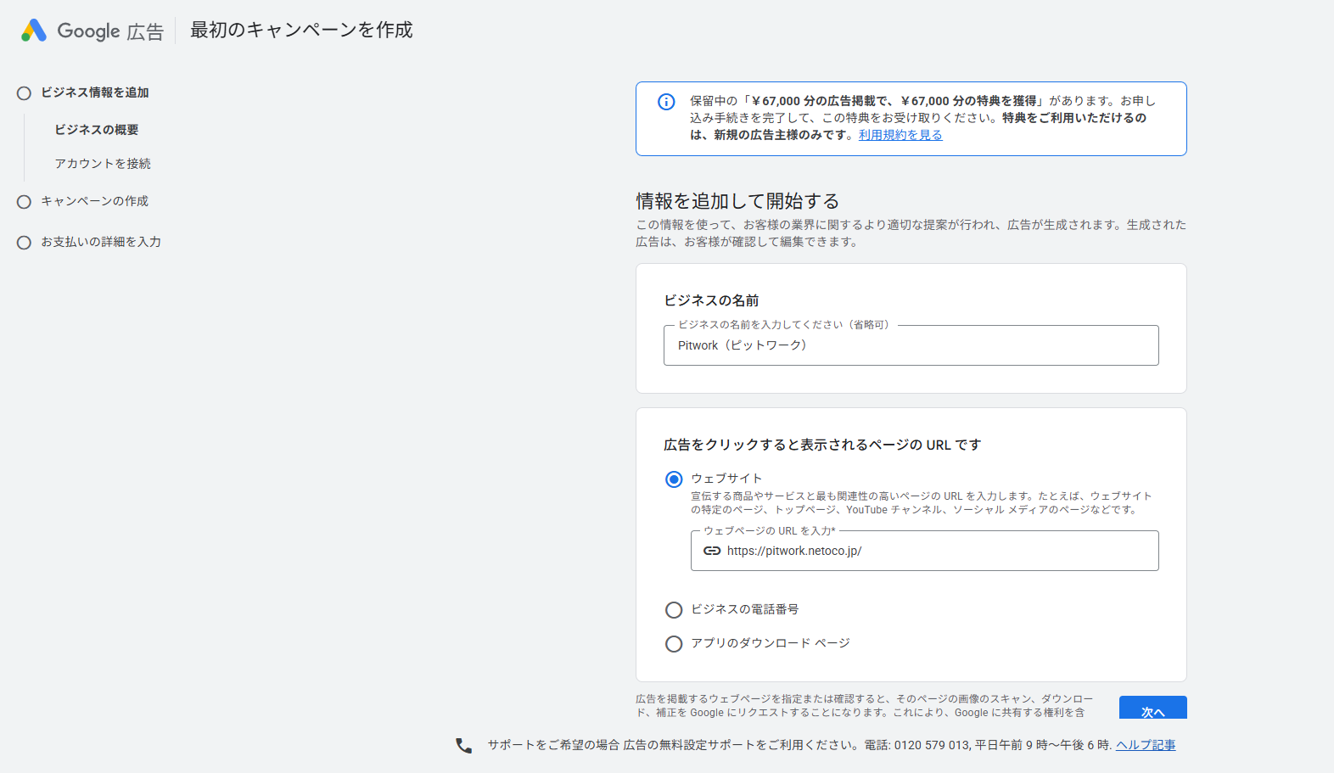Click the web page URL input field
This screenshot has width=1334, height=773.
924,551
